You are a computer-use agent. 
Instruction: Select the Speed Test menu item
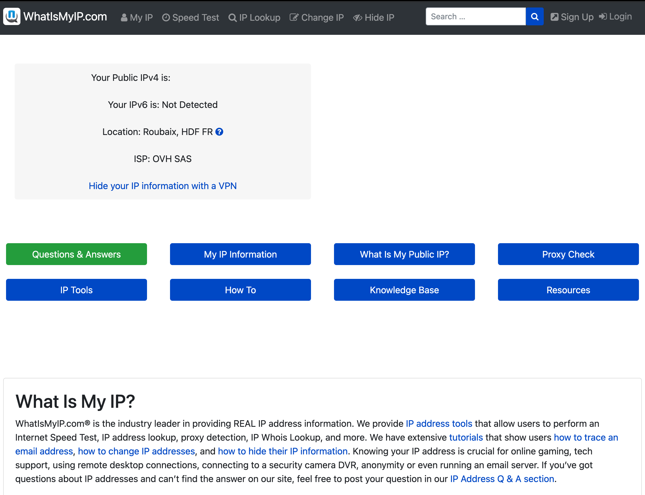coord(191,17)
